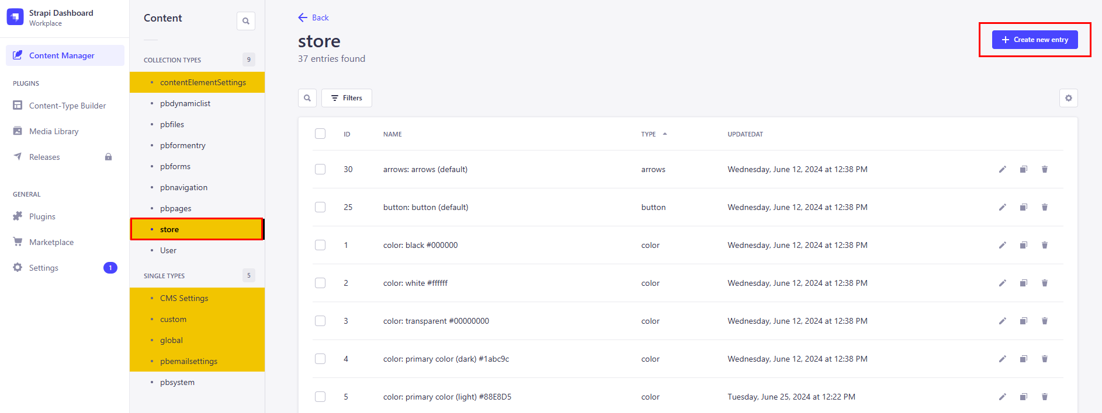The width and height of the screenshot is (1102, 413).
Task: Duplicate the color: white #ffffff entry
Action: (x=1024, y=283)
